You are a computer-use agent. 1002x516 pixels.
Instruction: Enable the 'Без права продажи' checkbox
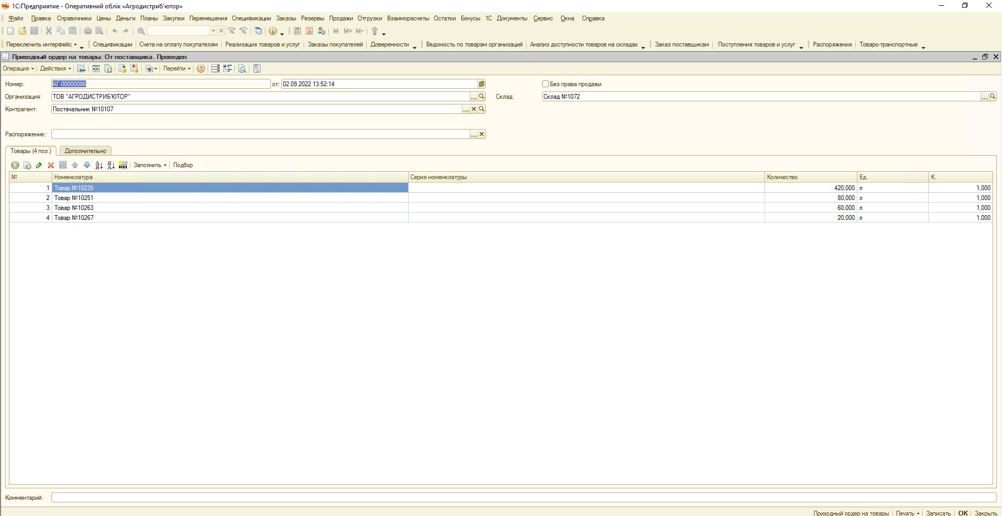point(546,84)
